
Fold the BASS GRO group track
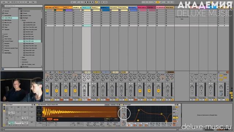146,7
